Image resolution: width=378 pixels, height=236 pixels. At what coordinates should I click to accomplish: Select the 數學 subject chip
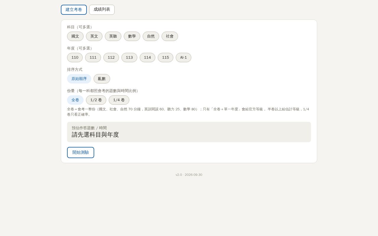[132, 36]
